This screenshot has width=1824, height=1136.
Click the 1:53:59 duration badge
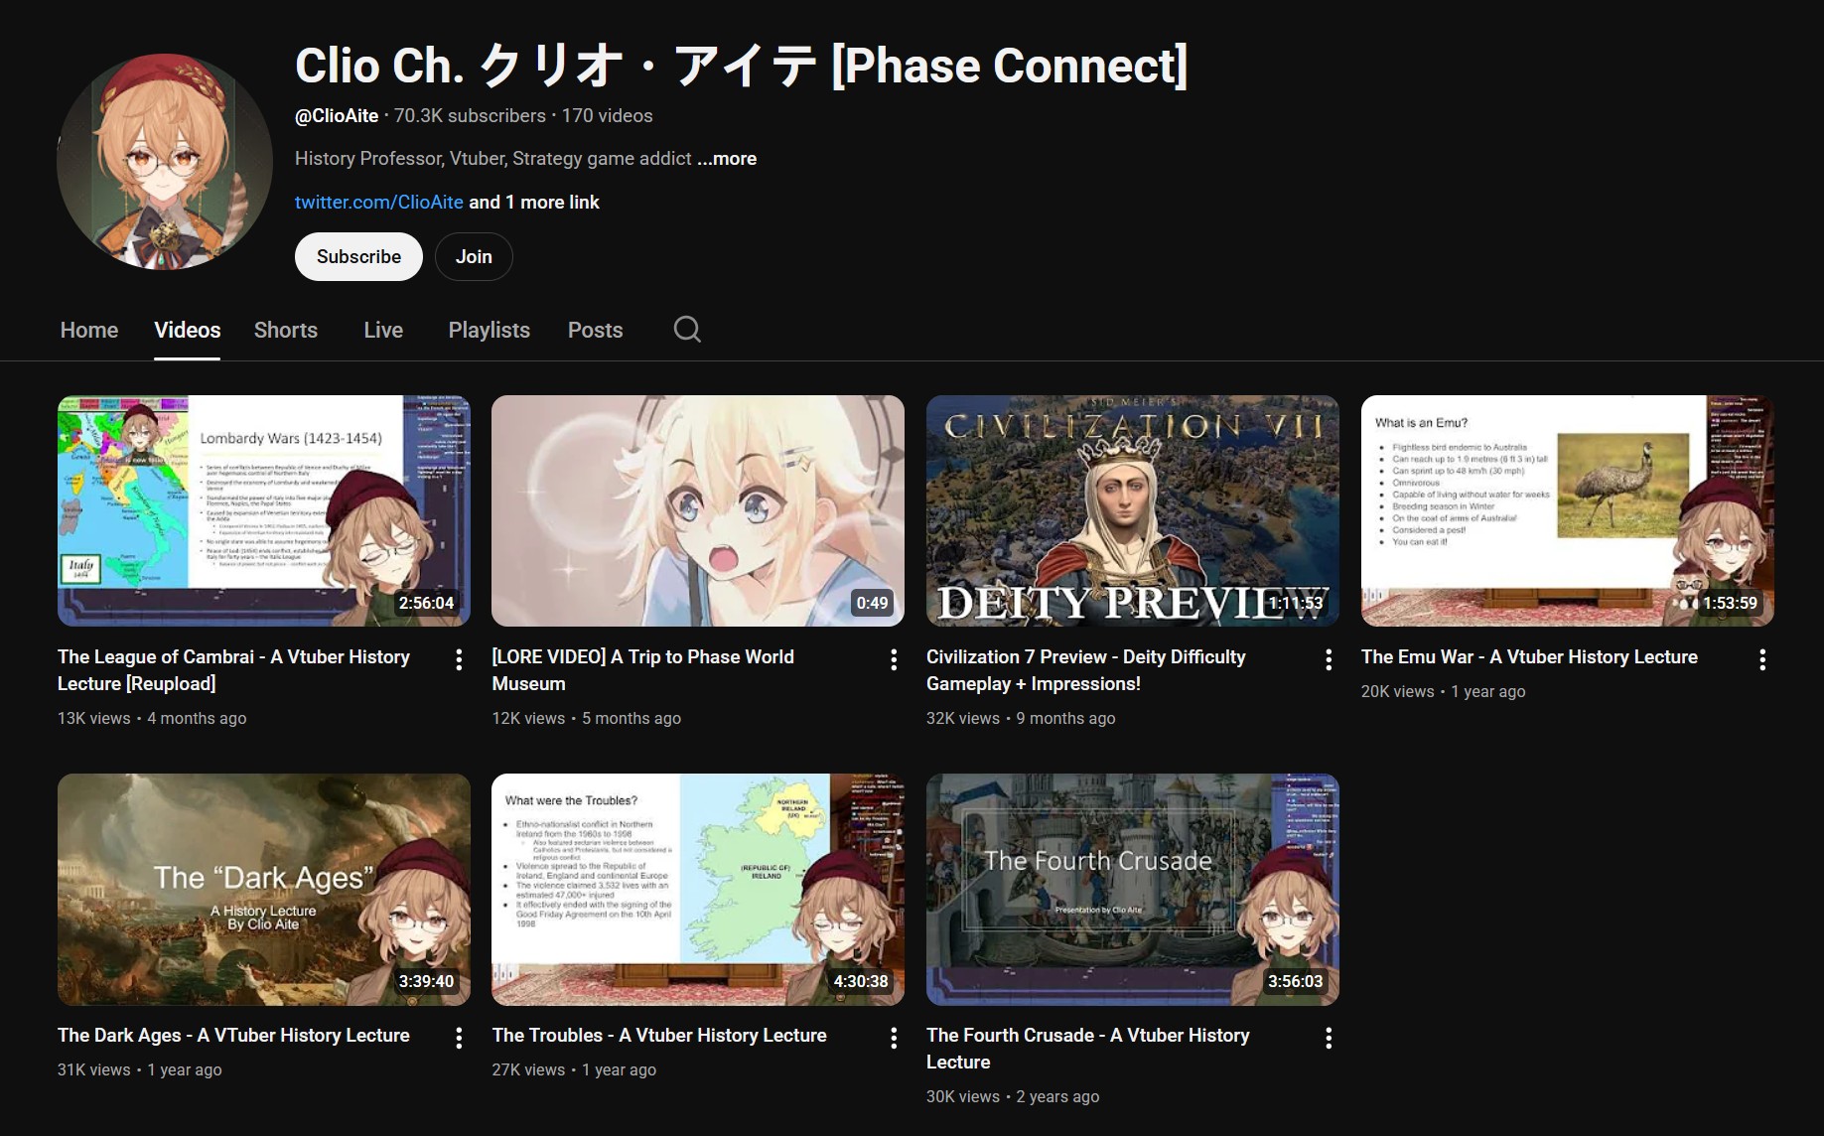1731,603
